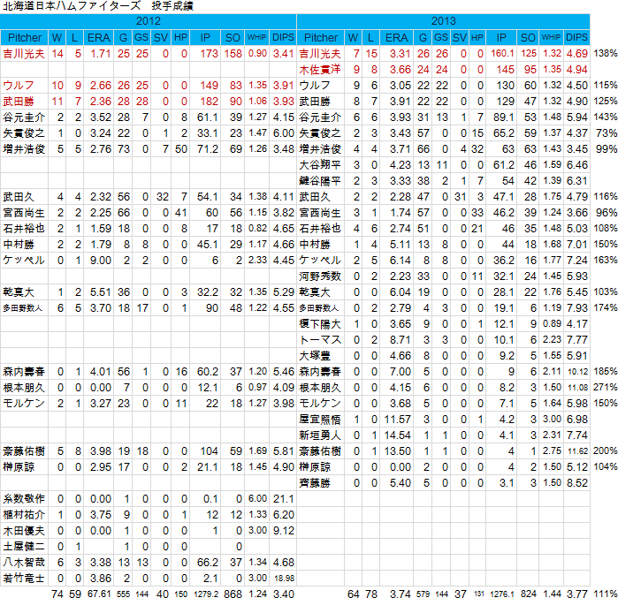
Task: Click the 2013 season header cell
Action: [444, 21]
